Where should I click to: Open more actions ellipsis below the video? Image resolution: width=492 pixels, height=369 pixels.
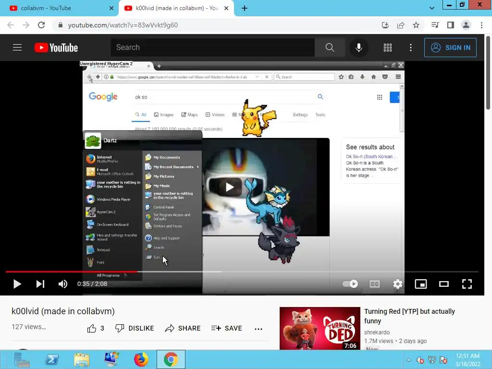click(x=258, y=329)
